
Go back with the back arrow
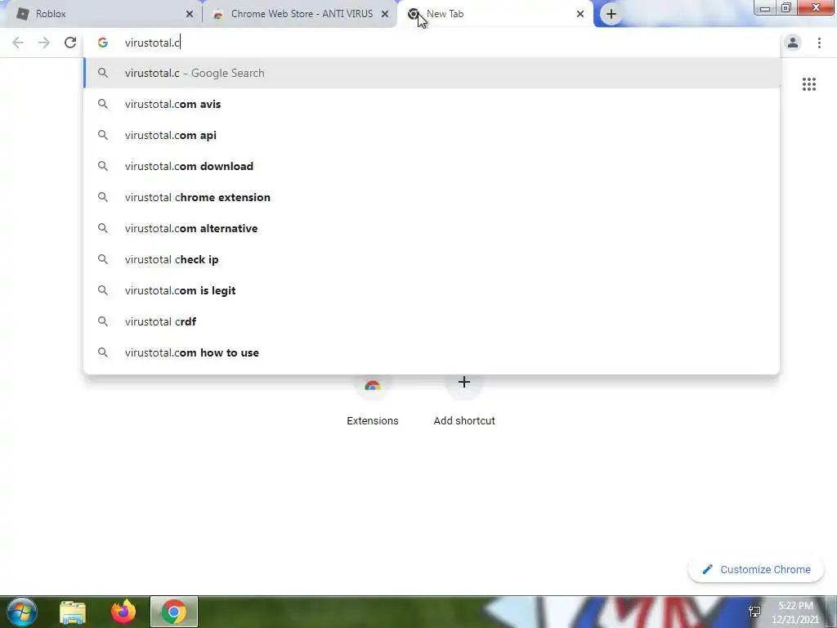click(18, 43)
